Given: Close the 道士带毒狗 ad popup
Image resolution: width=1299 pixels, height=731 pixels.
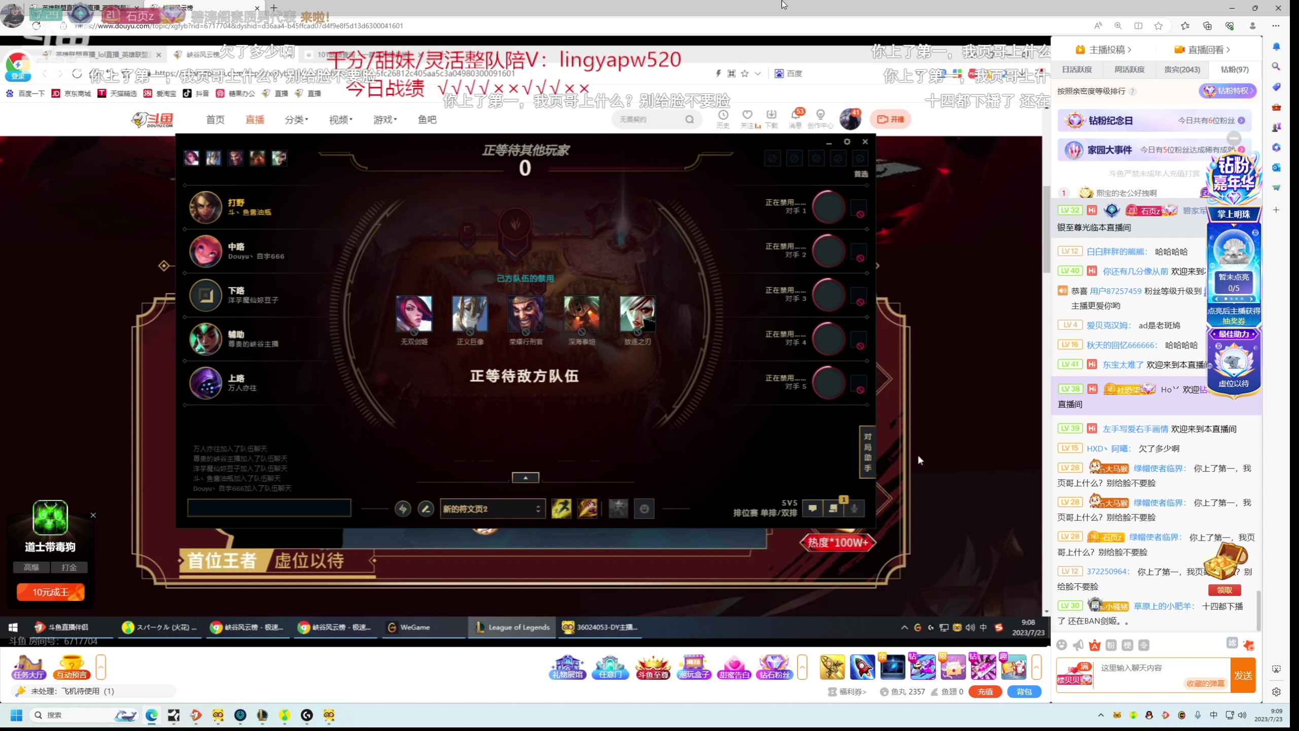Looking at the screenshot, I should point(93,515).
